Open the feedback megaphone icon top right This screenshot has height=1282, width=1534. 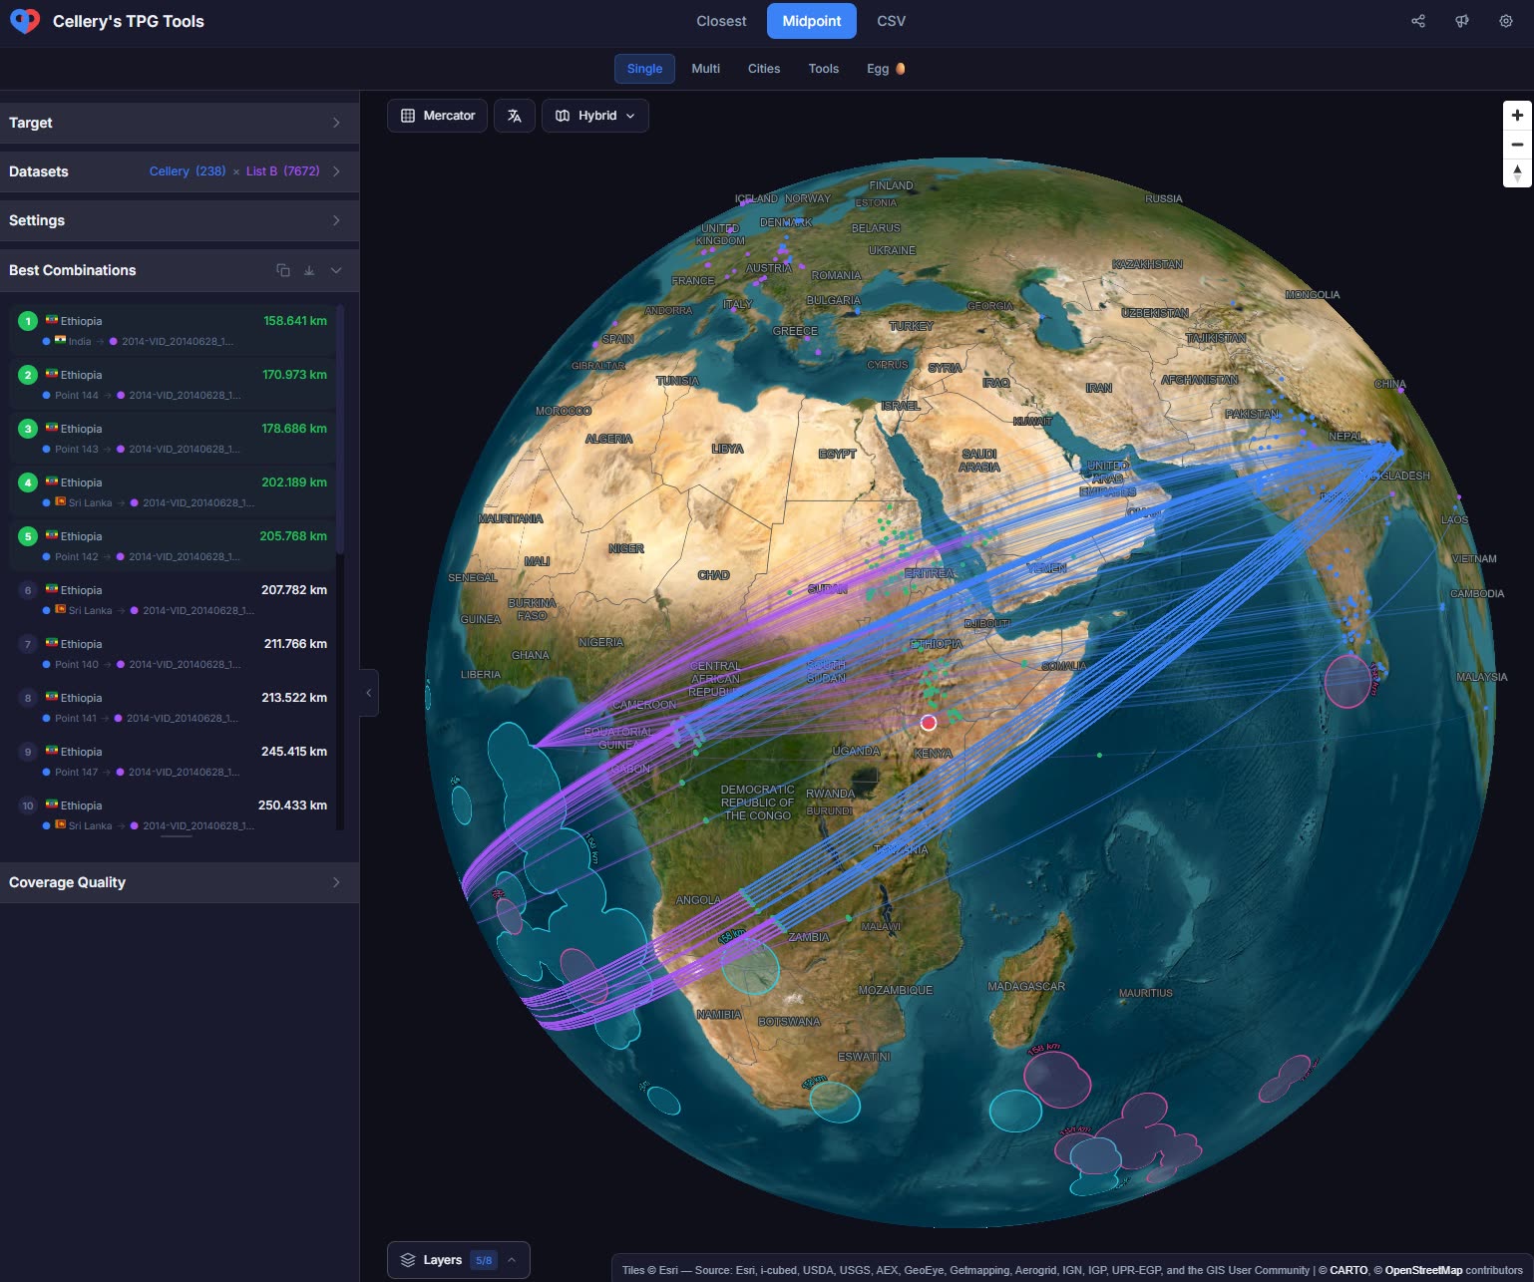[1462, 20]
